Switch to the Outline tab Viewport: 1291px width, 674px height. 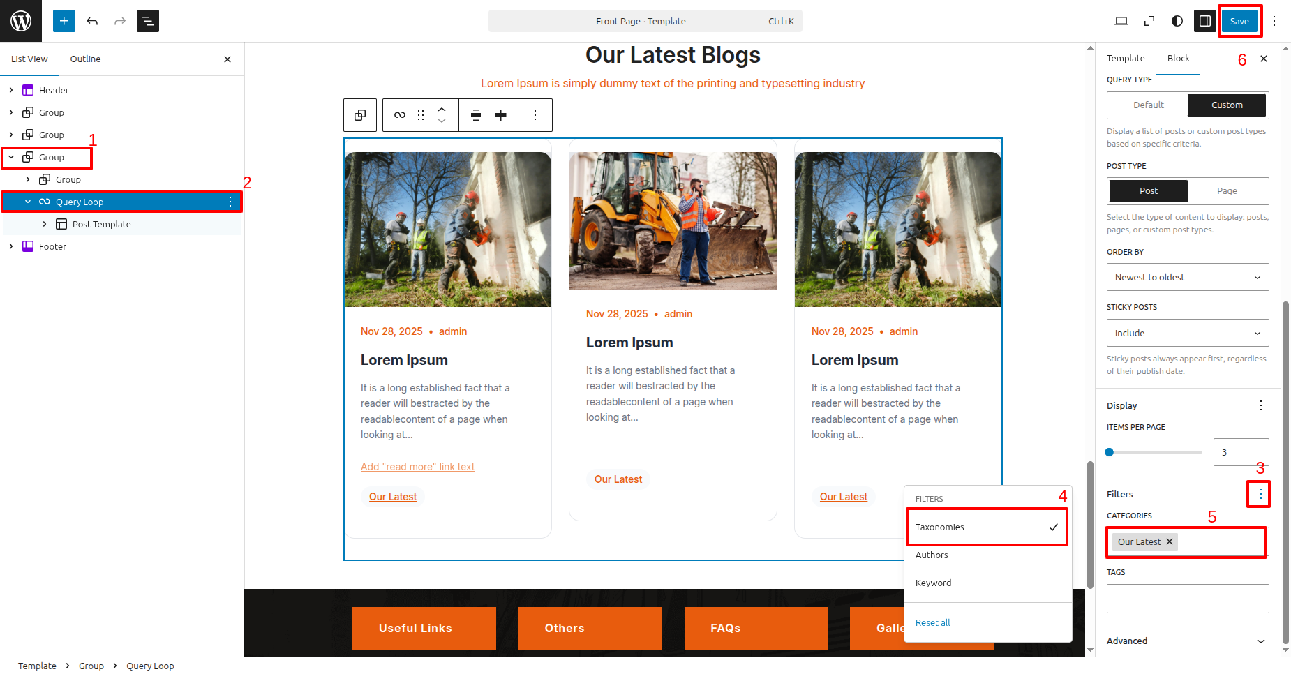[85, 59]
